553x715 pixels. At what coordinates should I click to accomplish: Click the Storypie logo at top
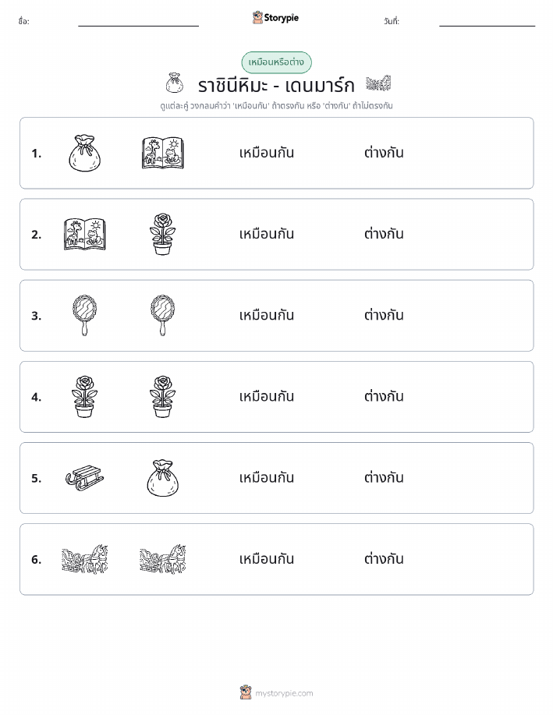point(275,18)
